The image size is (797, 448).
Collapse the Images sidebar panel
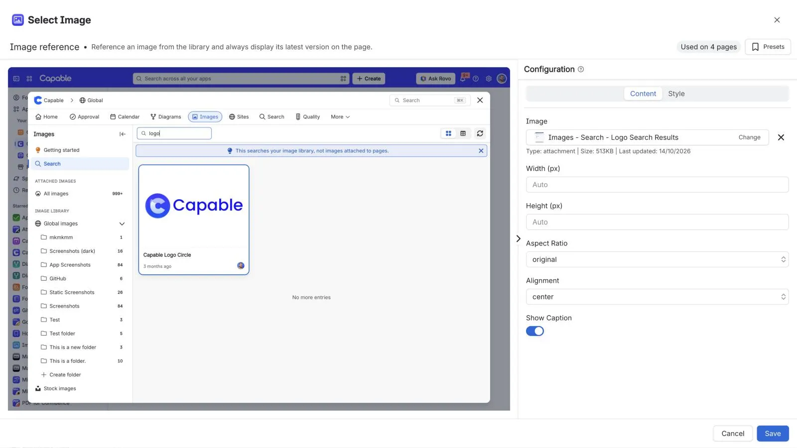[123, 134]
